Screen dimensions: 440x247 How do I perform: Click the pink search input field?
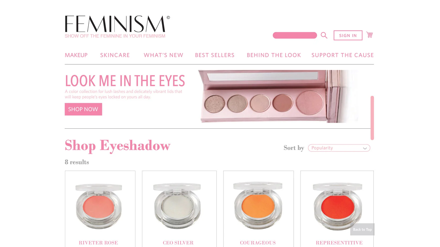tap(295, 35)
